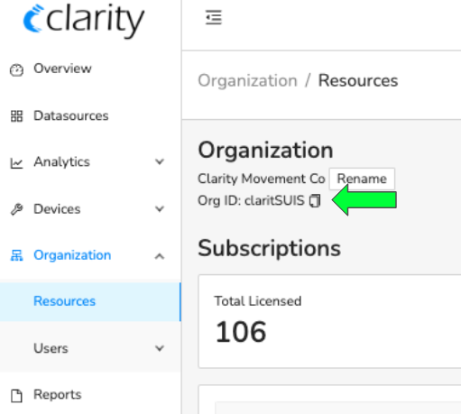This screenshot has width=461, height=414.
Task: Click the Organization hierarchy icon
Action: [x=16, y=255]
